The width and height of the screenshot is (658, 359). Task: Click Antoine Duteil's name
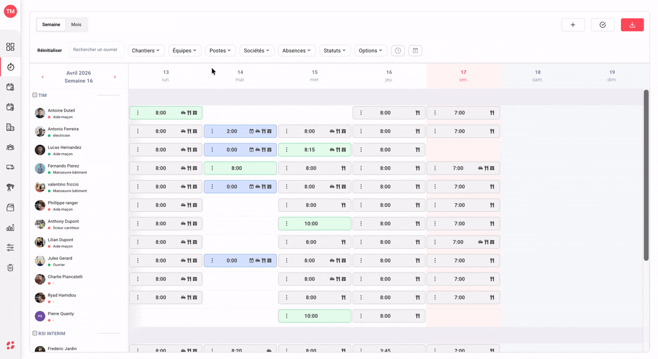pyautogui.click(x=61, y=111)
